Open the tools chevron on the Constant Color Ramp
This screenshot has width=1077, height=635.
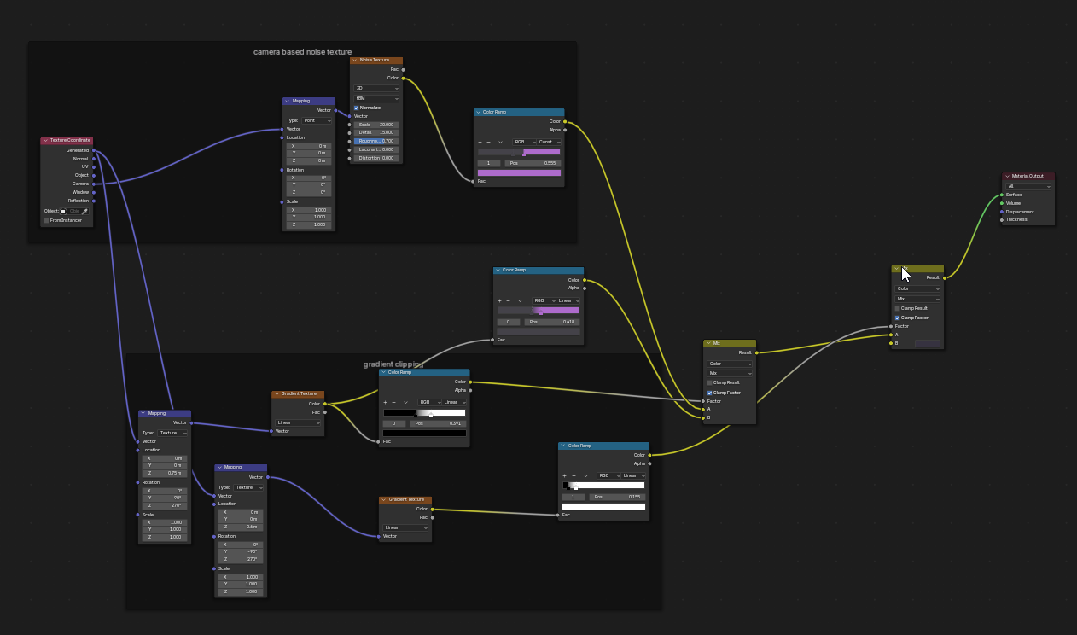coord(500,142)
